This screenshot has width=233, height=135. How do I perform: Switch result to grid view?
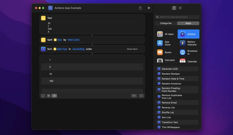48,96
